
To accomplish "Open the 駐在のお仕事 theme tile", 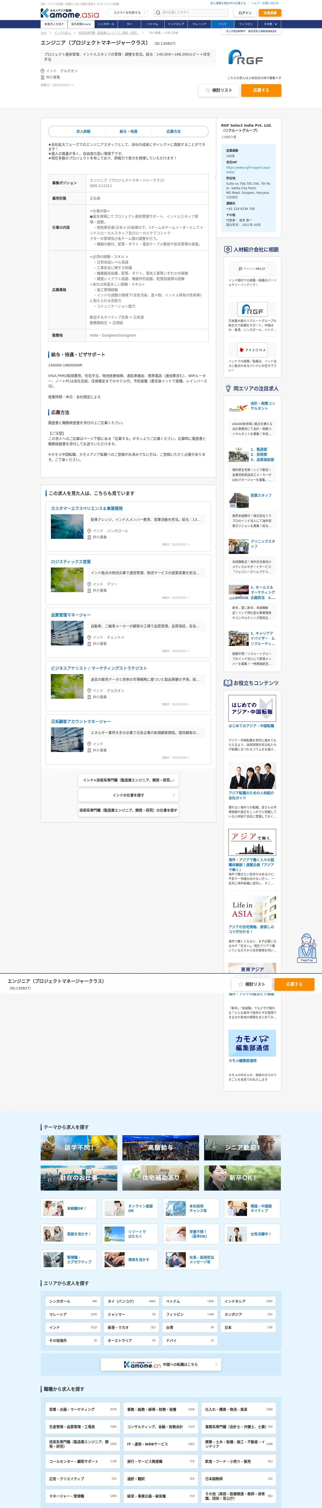I will point(79,1178).
